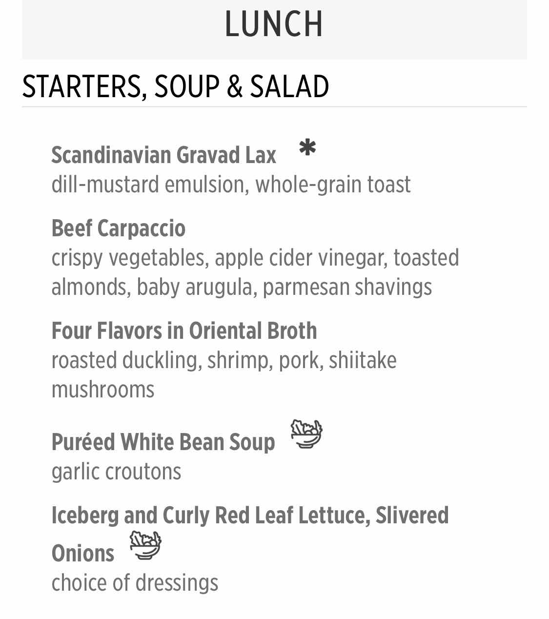Viewport: 549px width, 619px height.
Task: Tap the asterisk next to Scandinavian Gravad Lax
Action: pyautogui.click(x=307, y=147)
